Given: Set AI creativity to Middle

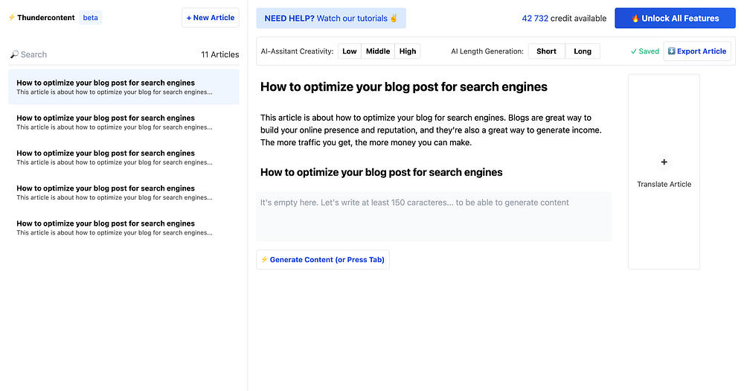Looking at the screenshot, I should click(378, 51).
